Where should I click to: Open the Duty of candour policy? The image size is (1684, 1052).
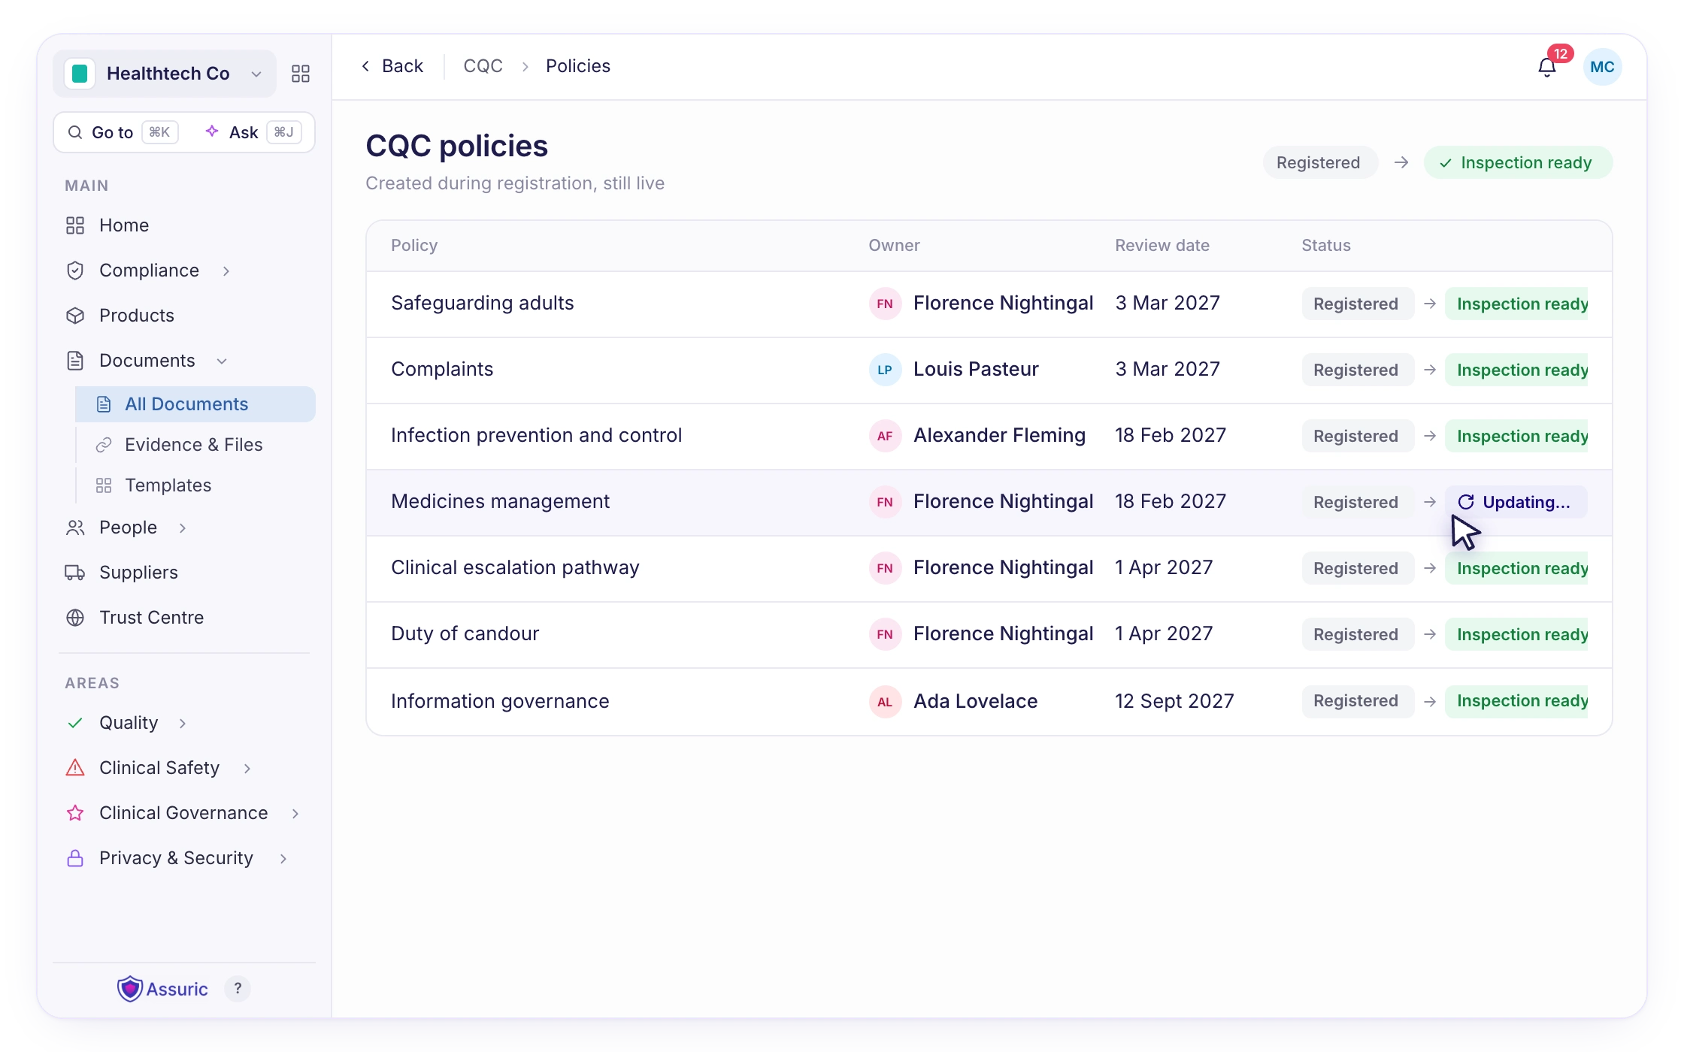(465, 633)
